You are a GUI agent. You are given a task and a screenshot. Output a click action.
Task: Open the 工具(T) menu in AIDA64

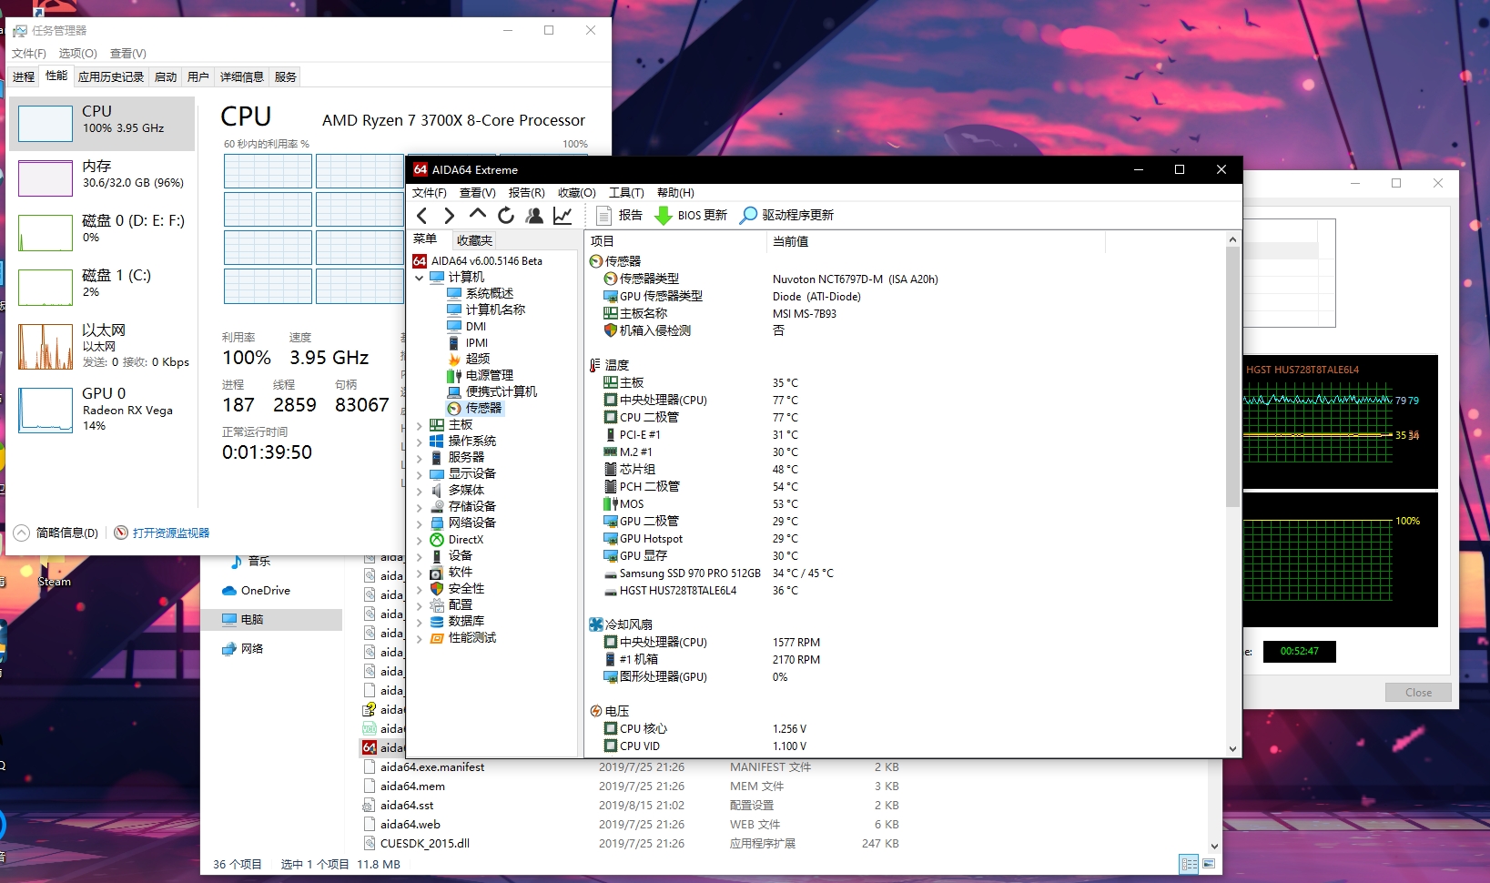(x=626, y=193)
